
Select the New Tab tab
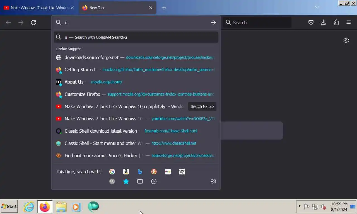point(118,8)
